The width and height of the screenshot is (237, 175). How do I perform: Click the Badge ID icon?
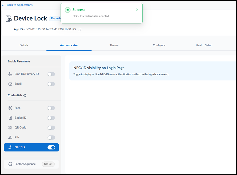[x=10, y=118]
